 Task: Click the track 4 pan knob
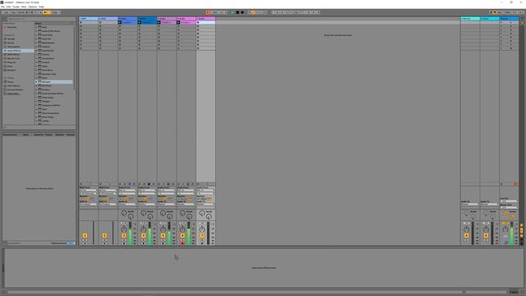click(x=143, y=229)
